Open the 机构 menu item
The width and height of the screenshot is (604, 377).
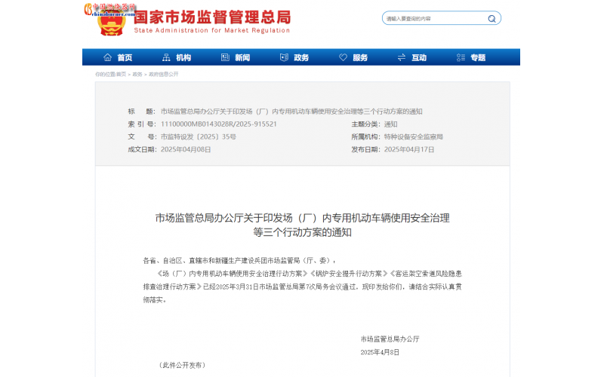point(183,58)
